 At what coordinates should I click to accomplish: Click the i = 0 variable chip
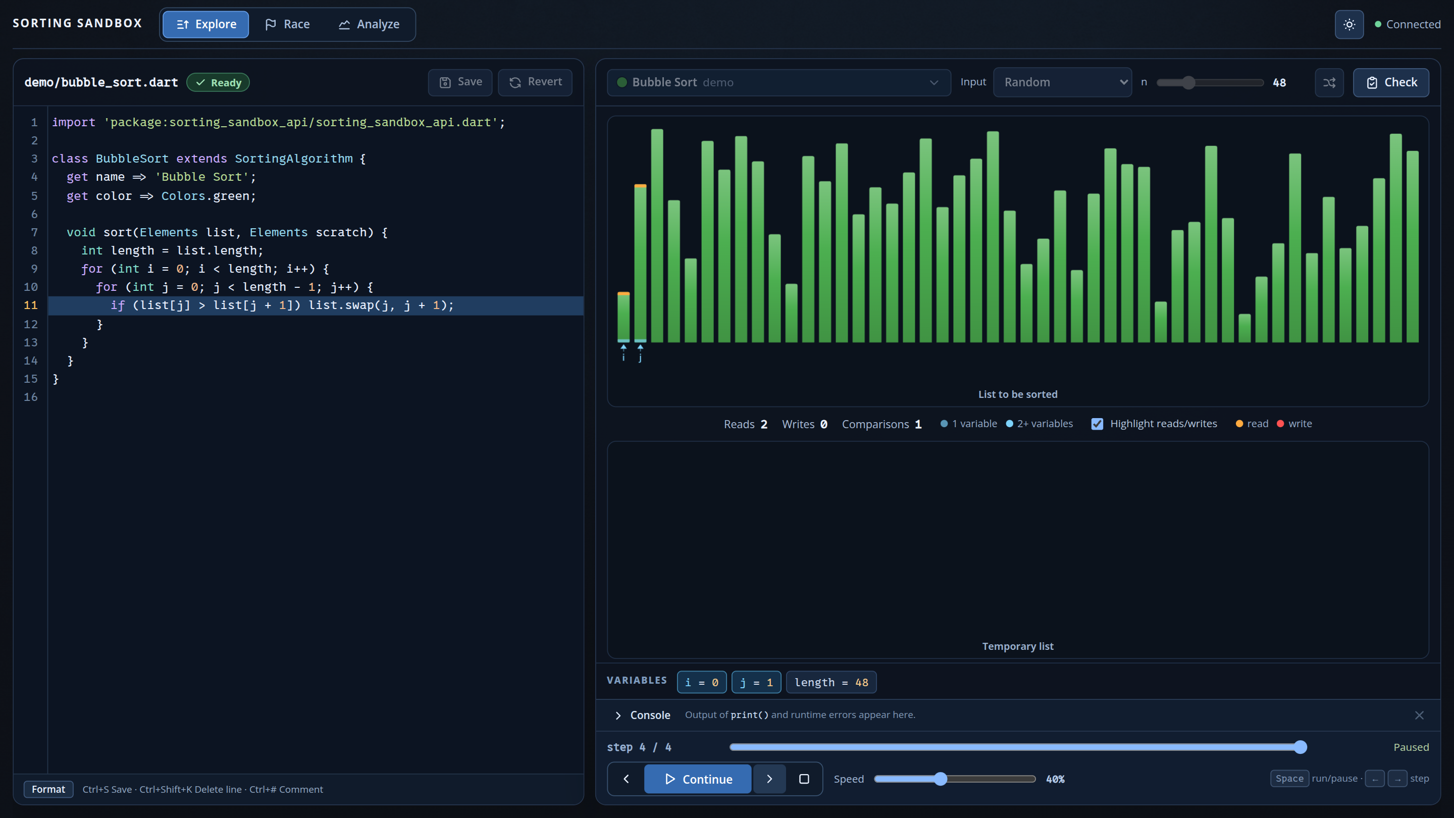click(x=702, y=682)
